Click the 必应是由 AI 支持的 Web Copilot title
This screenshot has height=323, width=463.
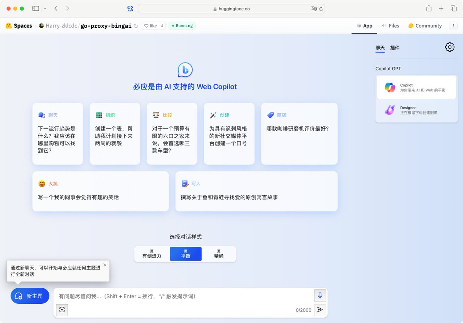185,87
